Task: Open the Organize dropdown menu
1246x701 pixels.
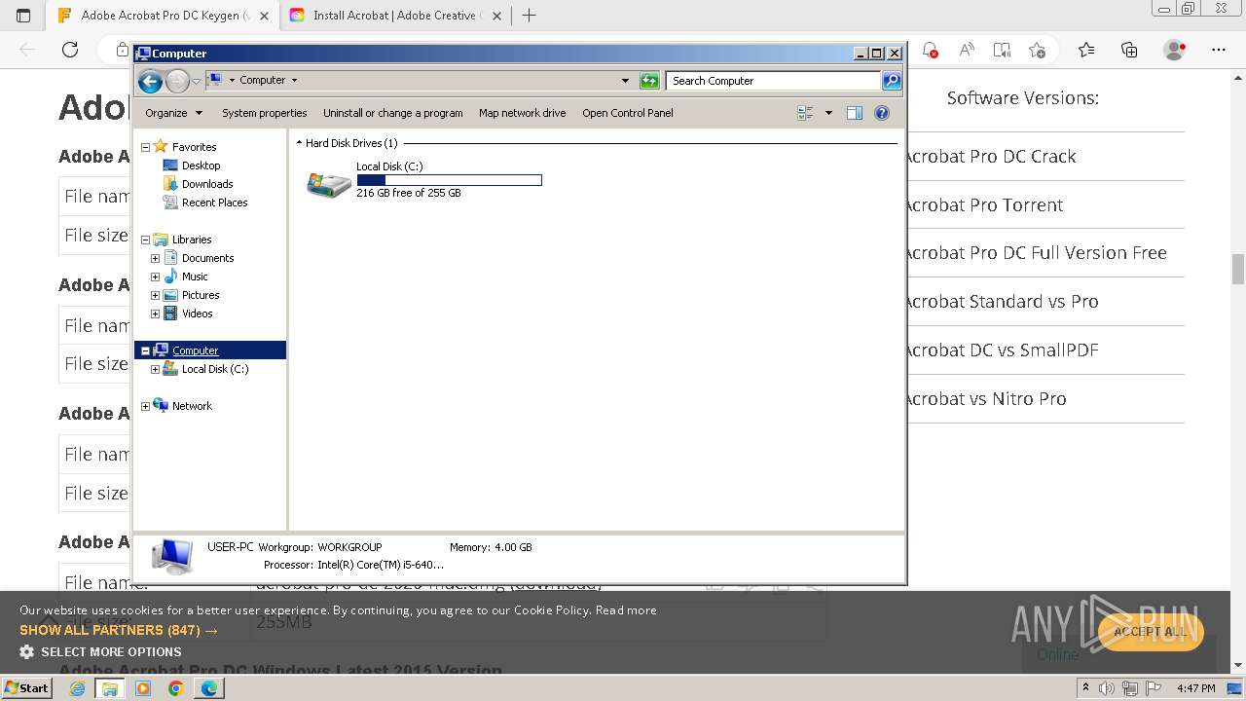Action: click(x=173, y=113)
